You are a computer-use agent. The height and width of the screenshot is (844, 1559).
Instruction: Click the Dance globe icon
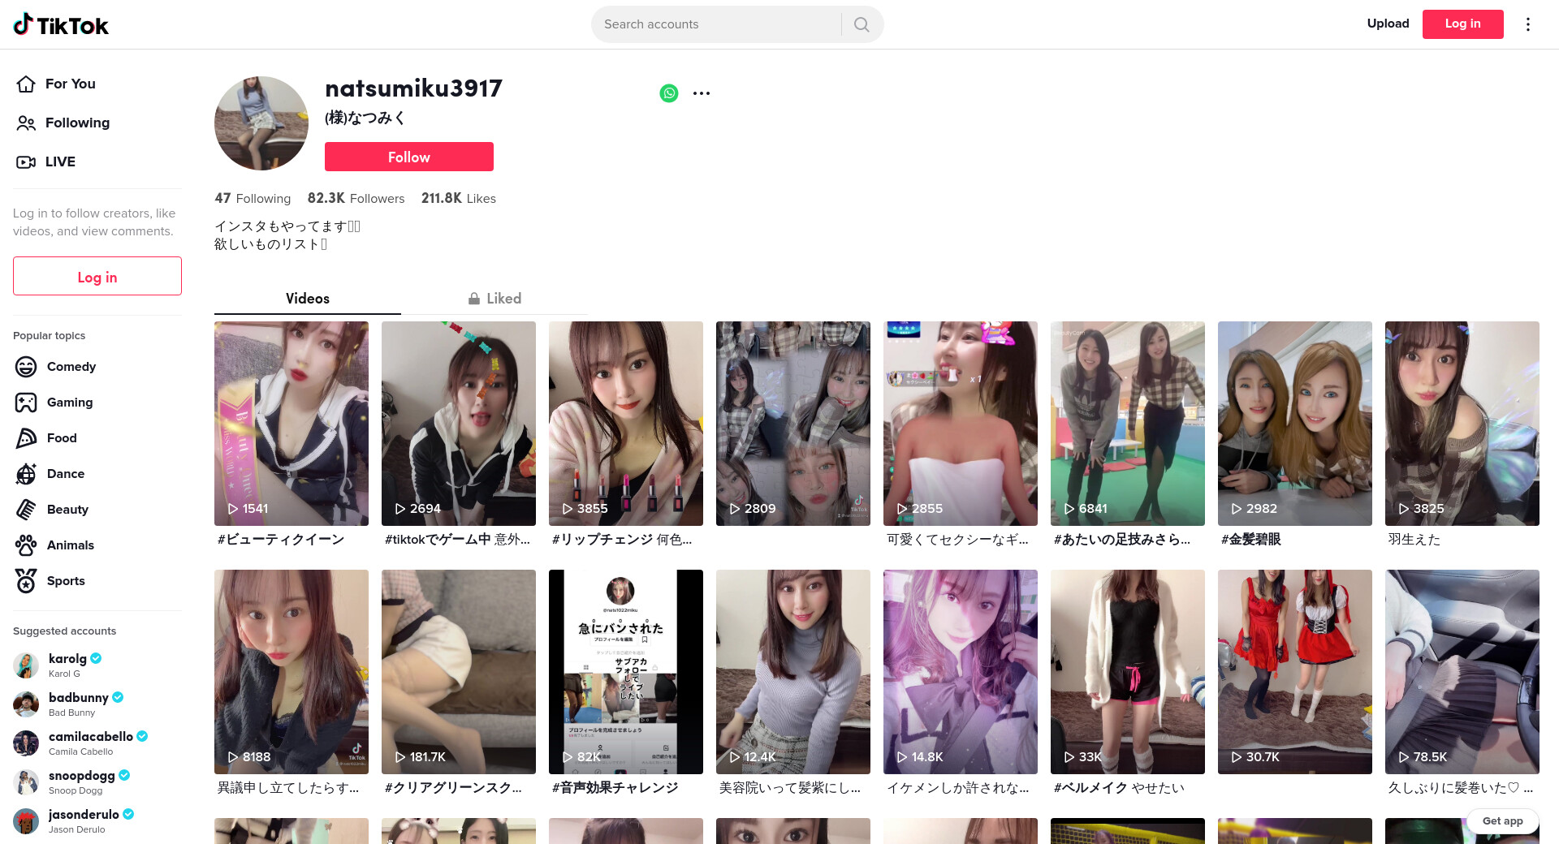[26, 474]
